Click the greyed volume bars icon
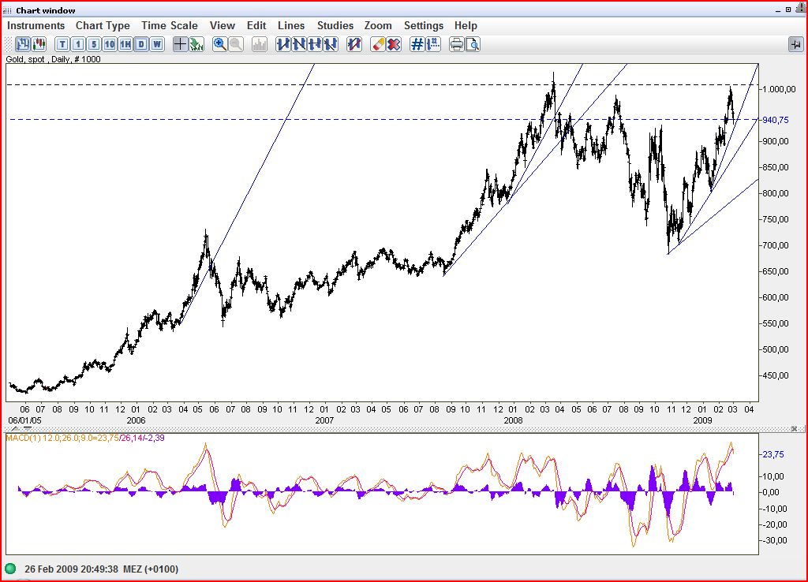Screen dimensions: 808x582 click(x=259, y=44)
